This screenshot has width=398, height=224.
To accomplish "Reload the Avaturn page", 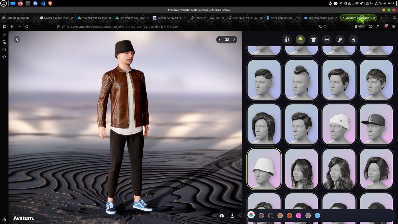I will point(27,27).
